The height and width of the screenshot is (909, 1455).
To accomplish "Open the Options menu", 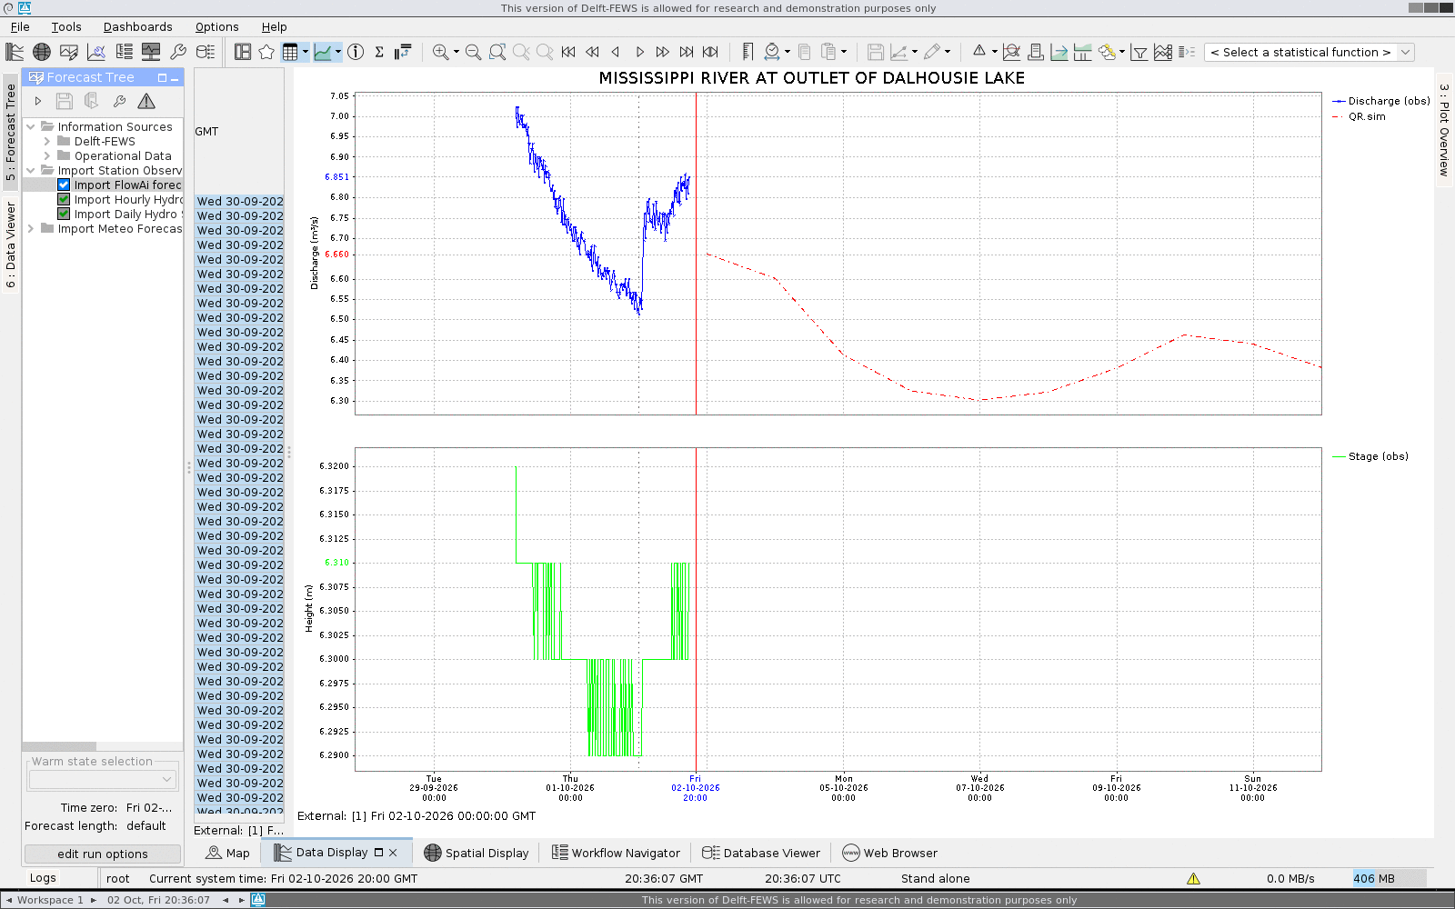I will (216, 26).
